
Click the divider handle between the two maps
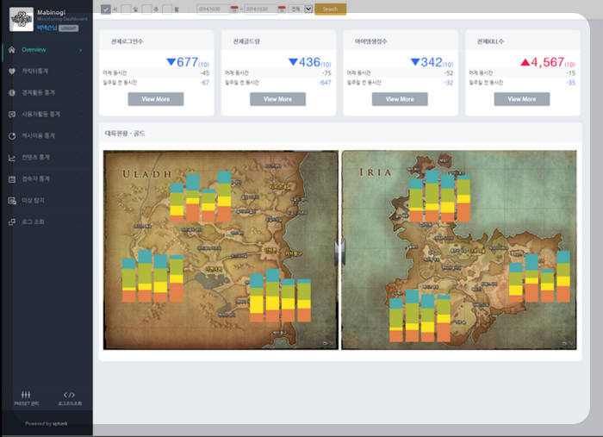pos(340,252)
